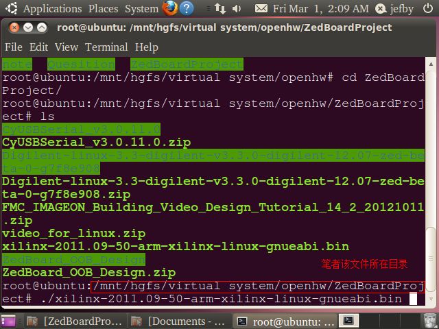Viewport: 439px width, 329px height.
Task: Click the terminal scrollbar up arrow
Action: click(431, 64)
